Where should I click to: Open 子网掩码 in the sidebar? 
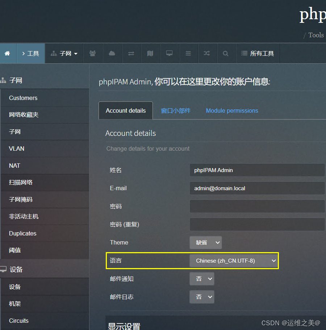(x=45, y=200)
